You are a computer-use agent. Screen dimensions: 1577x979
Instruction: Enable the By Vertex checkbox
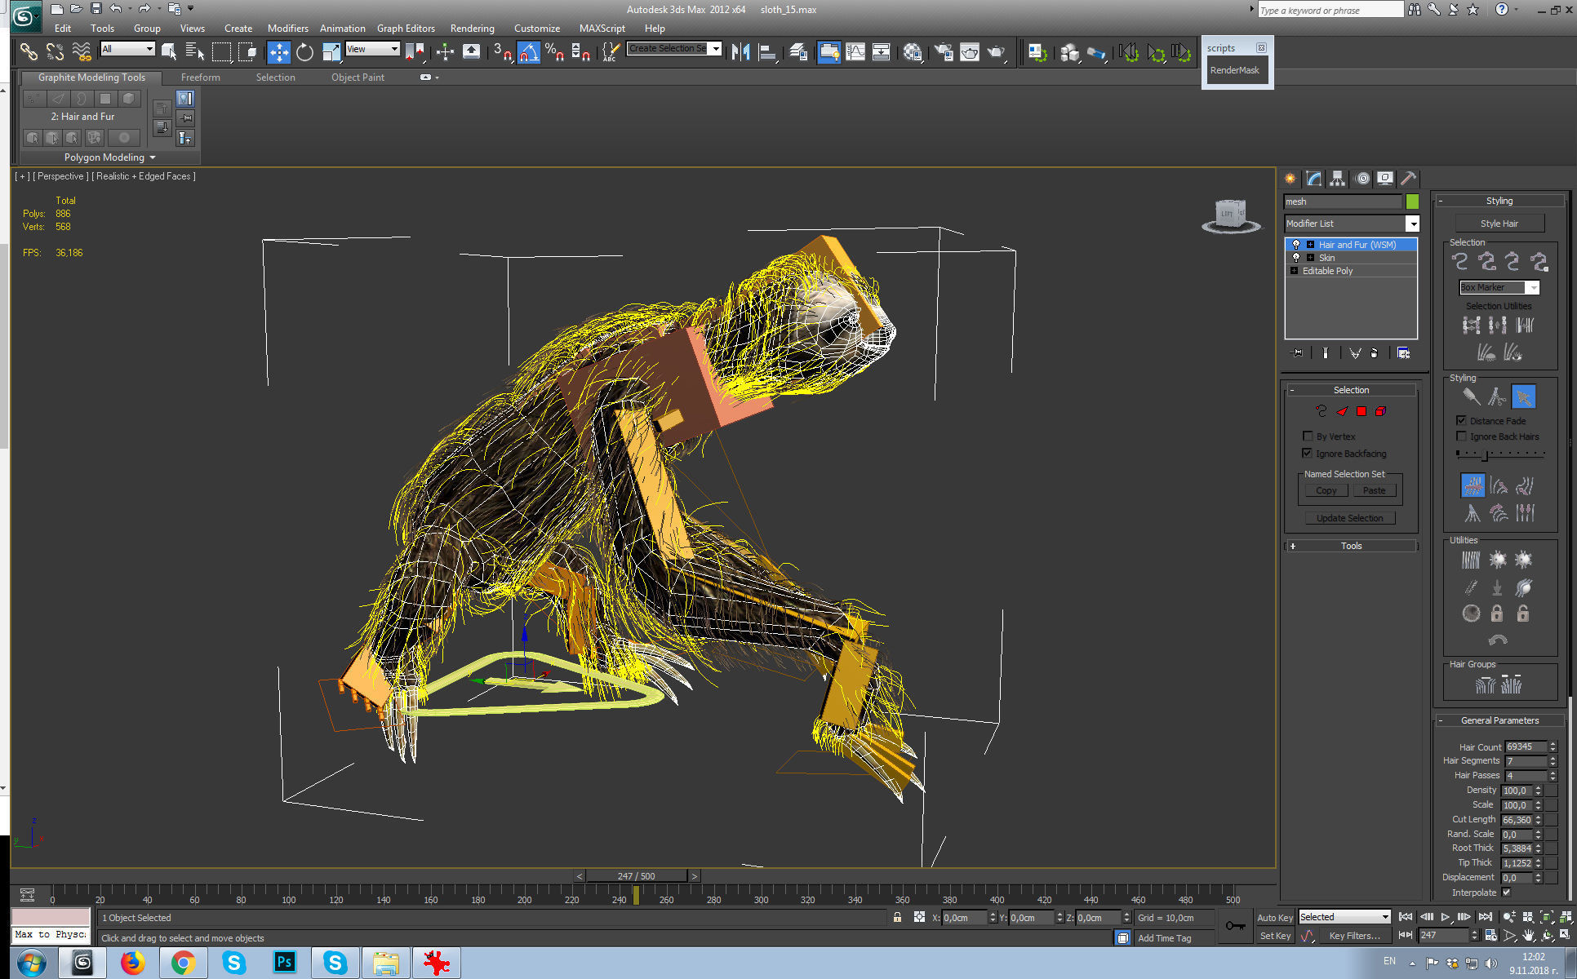(x=1308, y=436)
